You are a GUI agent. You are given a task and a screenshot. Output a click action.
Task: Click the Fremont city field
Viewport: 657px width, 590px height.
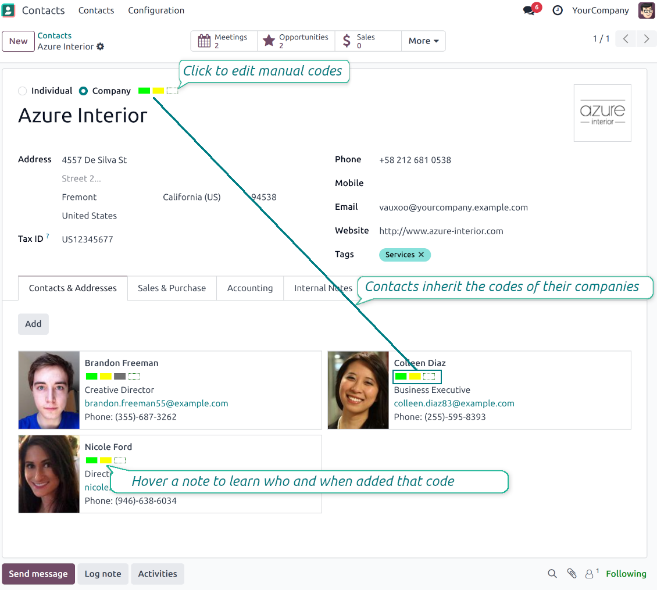[79, 198]
